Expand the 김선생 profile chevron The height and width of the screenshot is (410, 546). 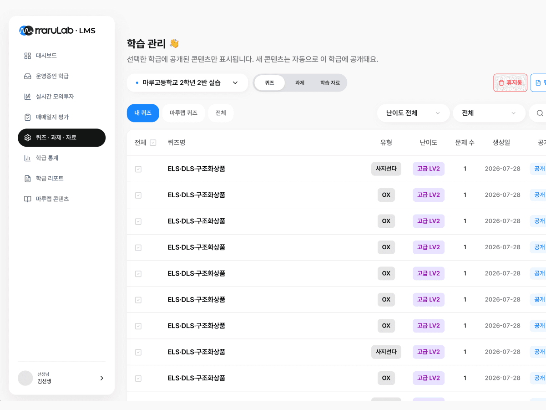pyautogui.click(x=101, y=378)
